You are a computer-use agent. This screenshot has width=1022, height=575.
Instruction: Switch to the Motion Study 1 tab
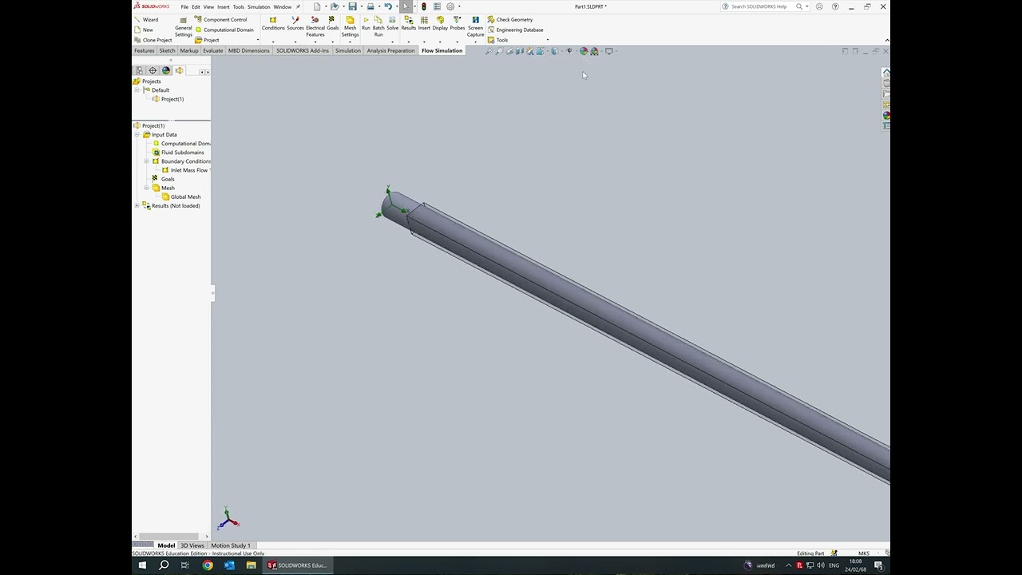pyautogui.click(x=231, y=545)
